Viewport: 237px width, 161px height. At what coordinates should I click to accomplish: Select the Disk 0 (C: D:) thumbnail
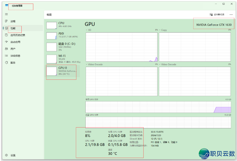click(51, 47)
